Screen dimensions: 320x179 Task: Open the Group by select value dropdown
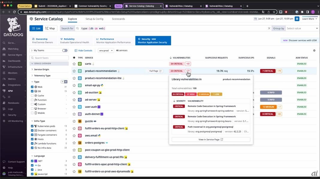pyautogui.click(x=302, y=28)
